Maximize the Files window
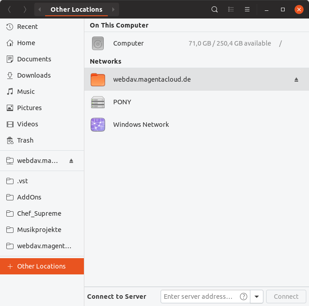 point(283,9)
